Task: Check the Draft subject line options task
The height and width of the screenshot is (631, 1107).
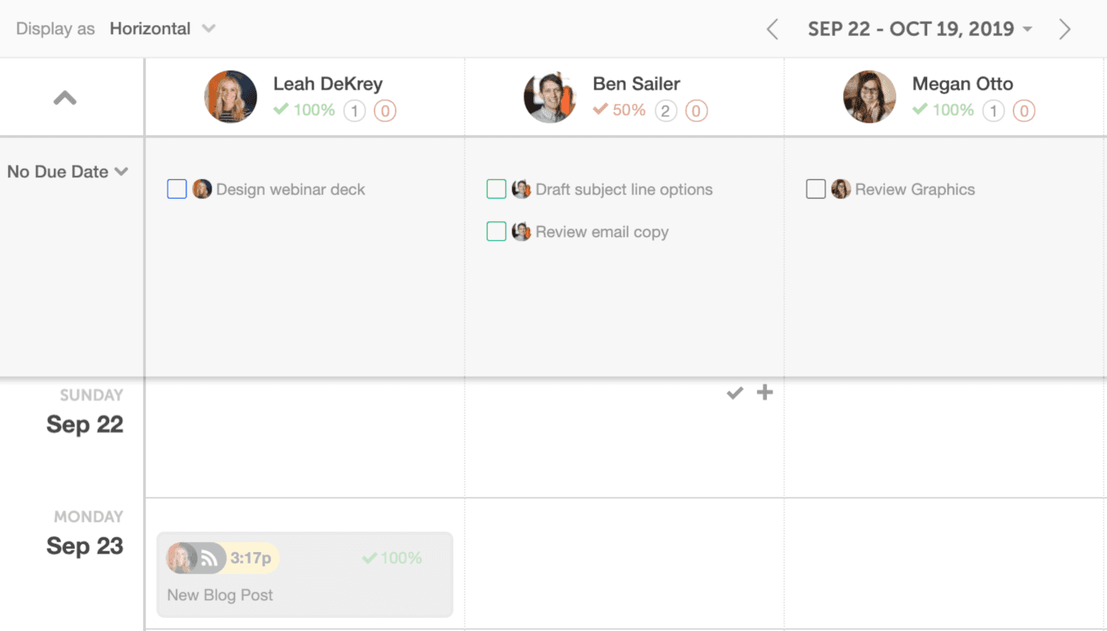Action: click(x=497, y=189)
